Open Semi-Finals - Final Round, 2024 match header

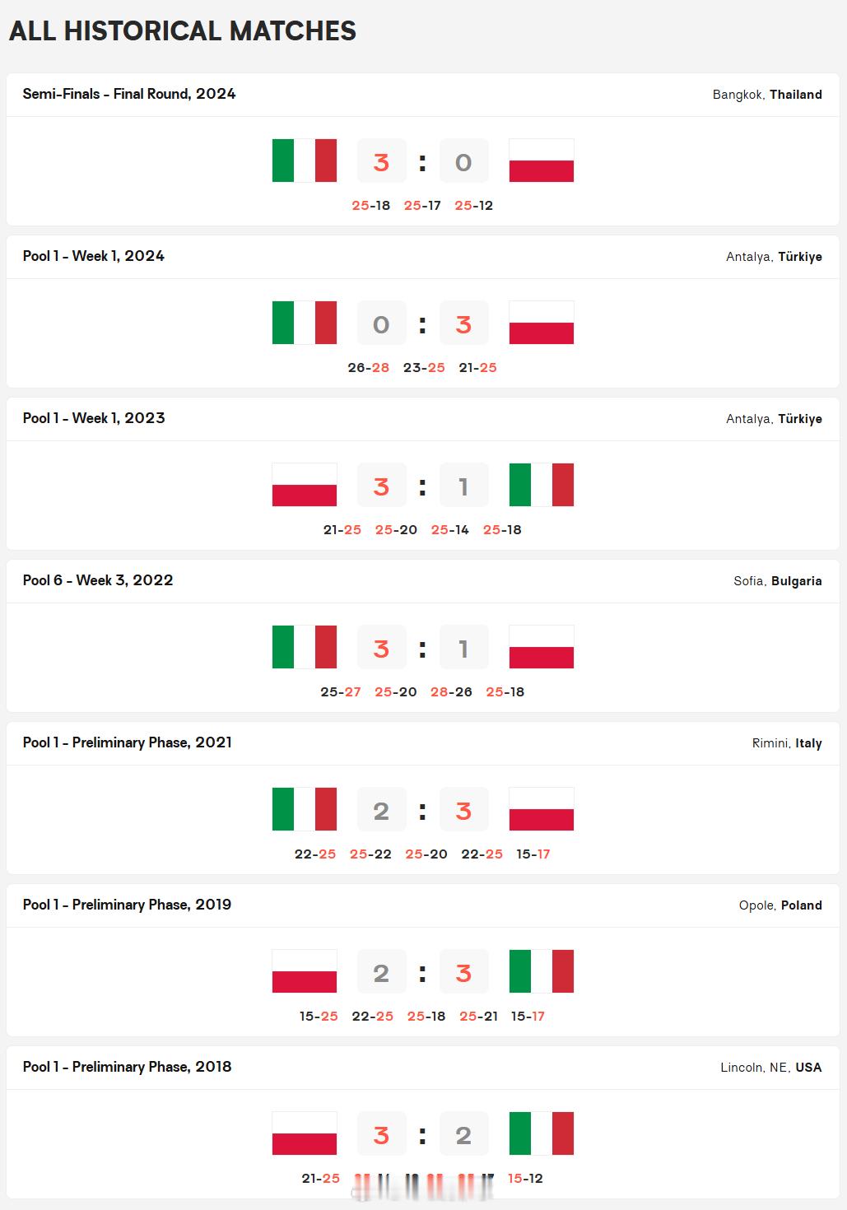tap(129, 94)
